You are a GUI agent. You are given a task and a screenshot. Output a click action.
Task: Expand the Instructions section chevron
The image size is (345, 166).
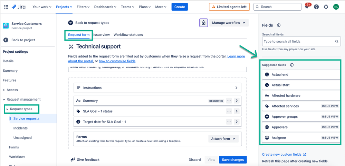236,88
